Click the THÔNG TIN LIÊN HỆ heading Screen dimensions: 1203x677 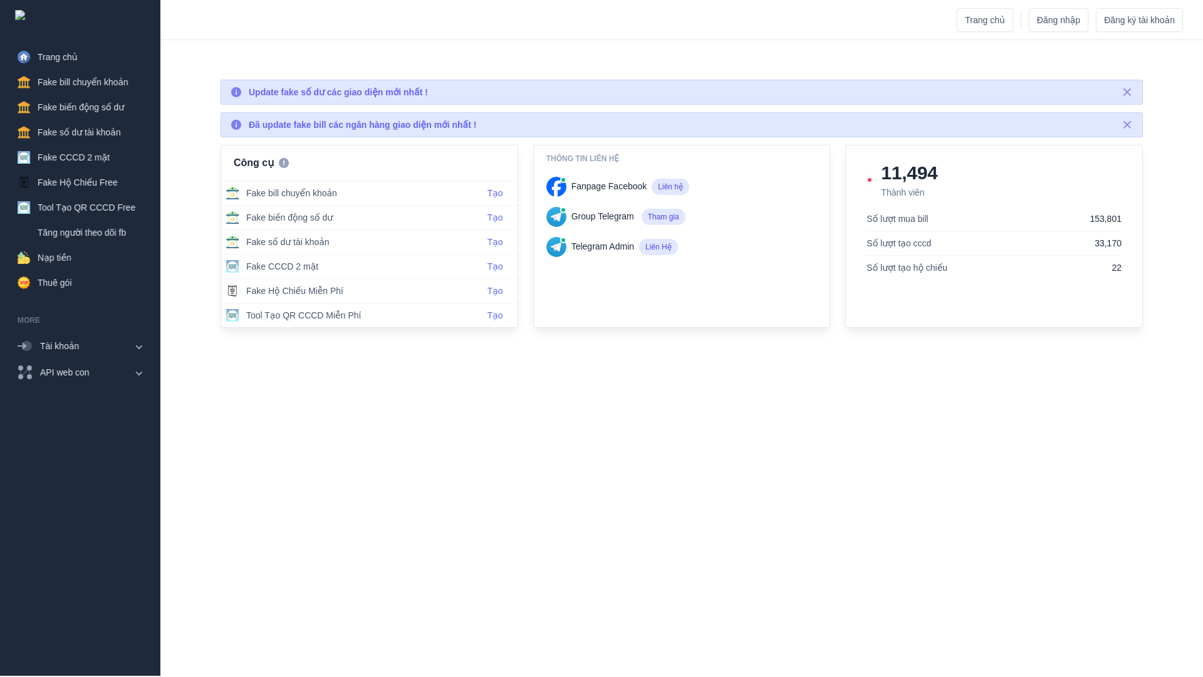(x=583, y=159)
